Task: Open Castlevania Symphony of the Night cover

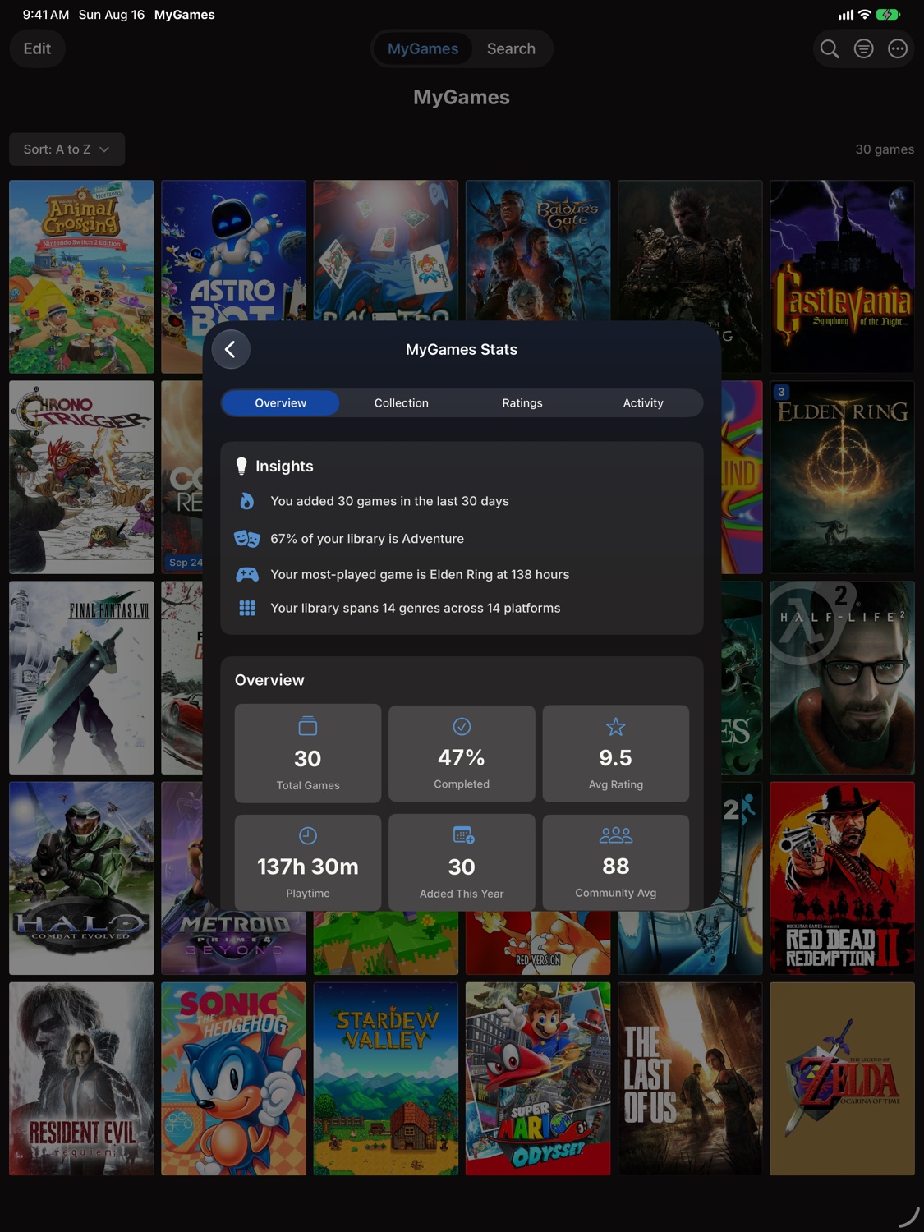Action: coord(842,277)
